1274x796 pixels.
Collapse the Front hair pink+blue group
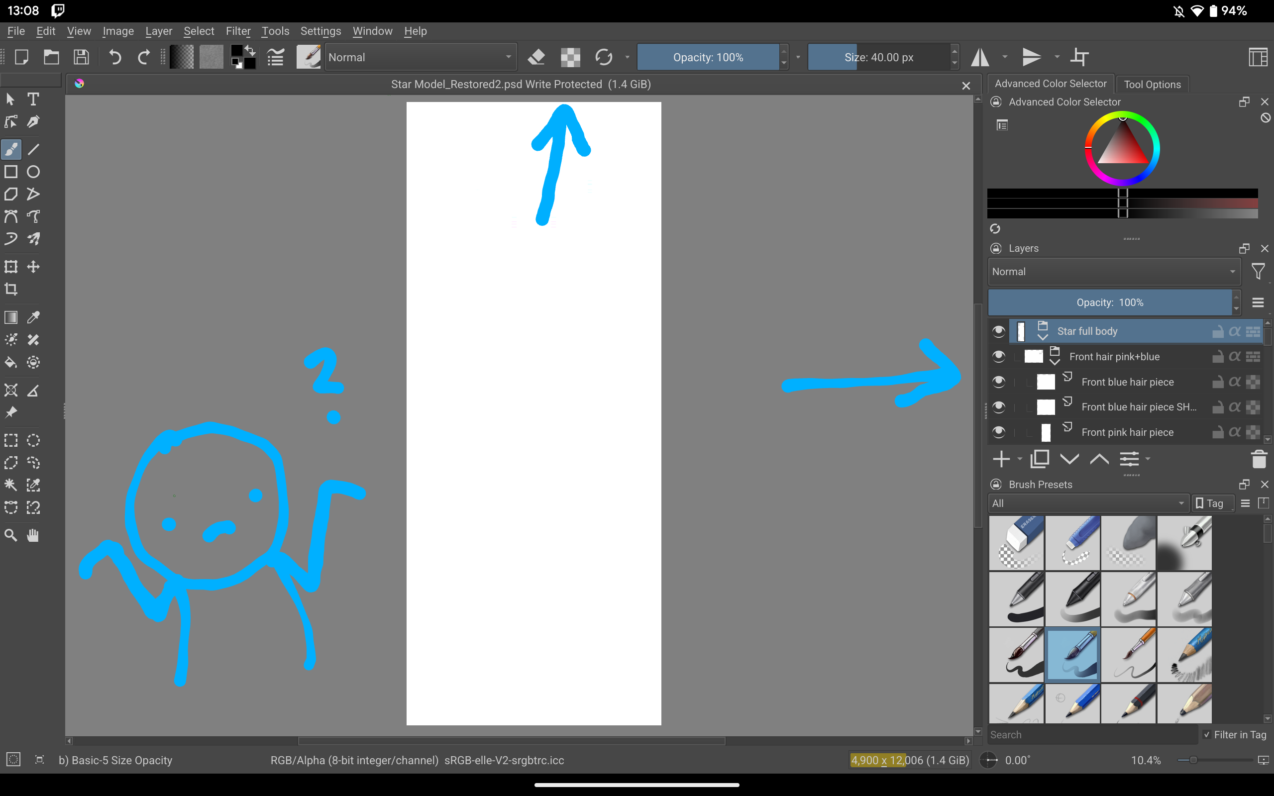1055,362
